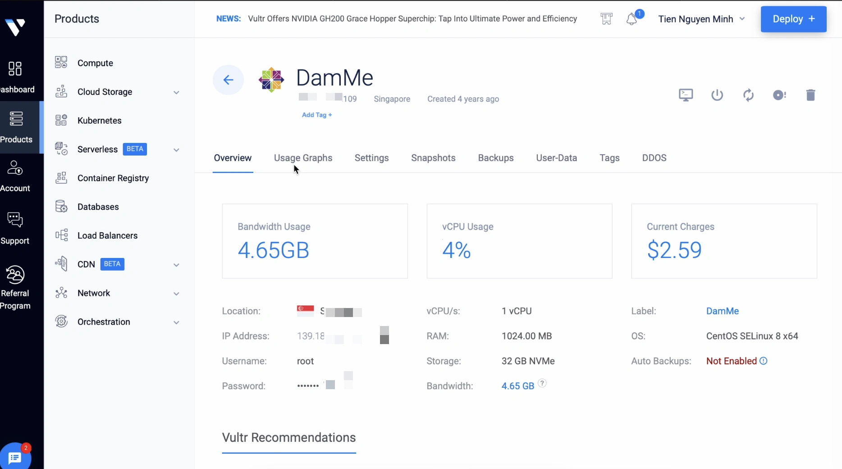Click the notifications bell icon
842x469 pixels.
pyautogui.click(x=632, y=19)
